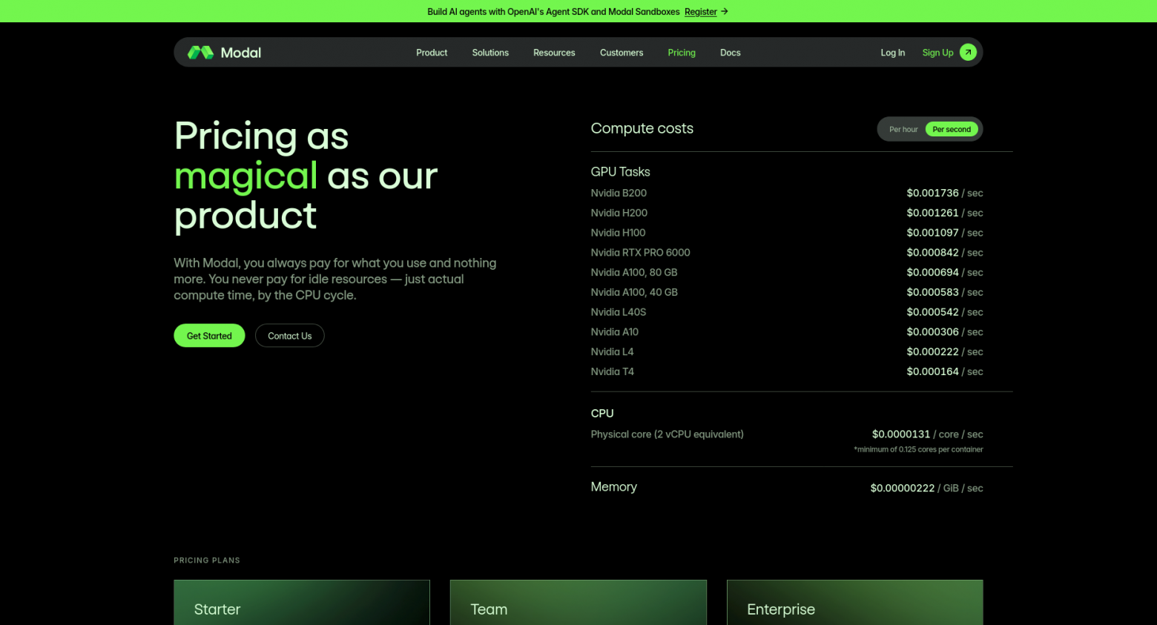Click the Sign Up link

pos(937,53)
